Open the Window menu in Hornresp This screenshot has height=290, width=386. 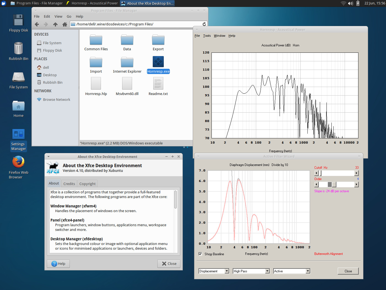point(219,36)
